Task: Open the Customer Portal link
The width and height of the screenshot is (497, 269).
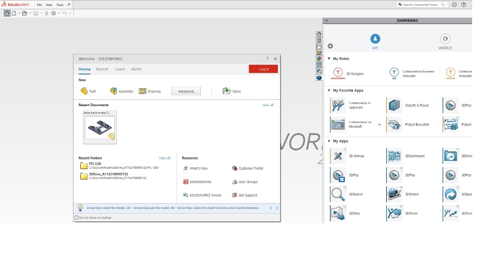Action: pos(247,168)
